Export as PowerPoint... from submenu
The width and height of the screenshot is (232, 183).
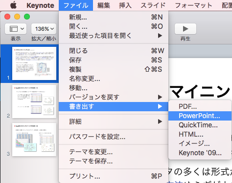click(x=200, y=116)
